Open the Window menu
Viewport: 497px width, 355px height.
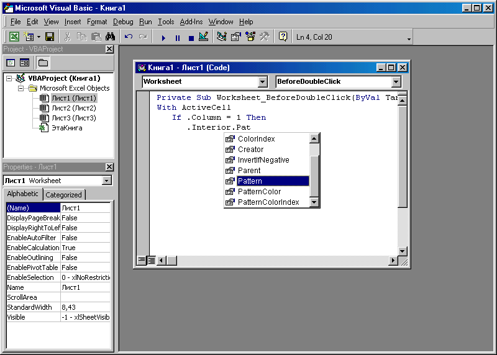221,22
